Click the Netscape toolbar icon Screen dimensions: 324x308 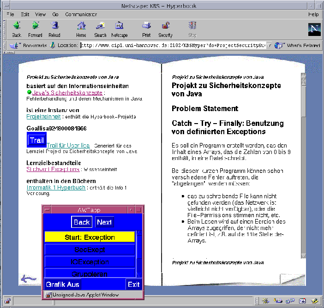click(119, 26)
